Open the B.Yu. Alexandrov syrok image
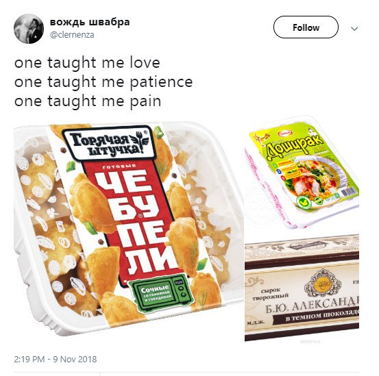This screenshot has width=379, height=376. [302, 288]
